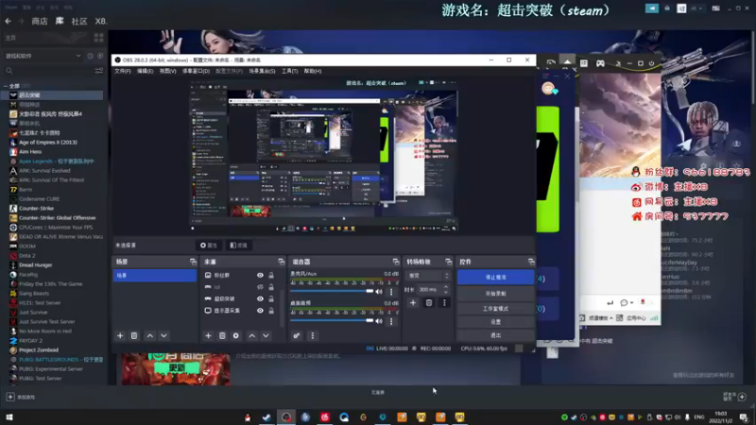Mute the 桌面音频 channel
The image size is (756, 425).
pos(379,321)
